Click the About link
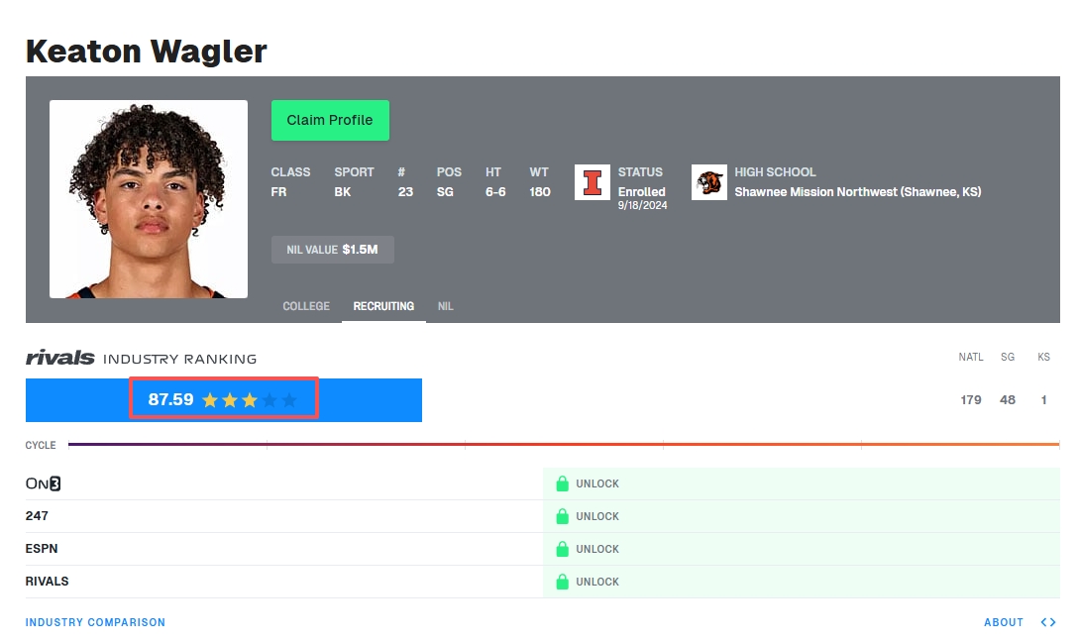This screenshot has width=1079, height=643. pyautogui.click(x=1003, y=622)
